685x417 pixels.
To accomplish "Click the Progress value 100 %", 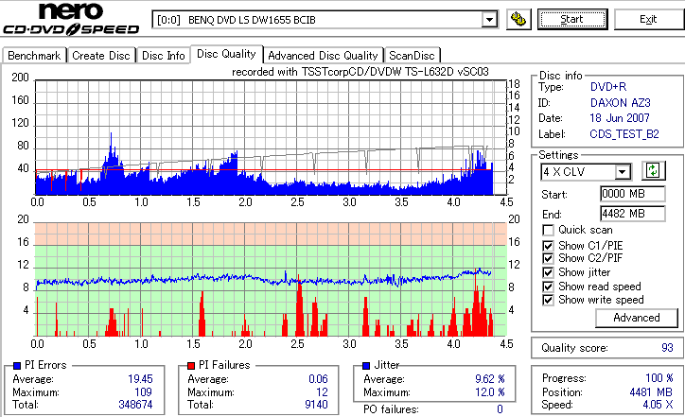I will [x=659, y=378].
